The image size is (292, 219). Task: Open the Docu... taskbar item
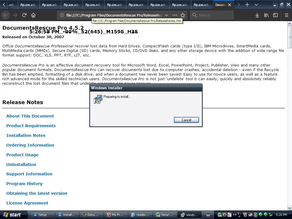point(91,215)
